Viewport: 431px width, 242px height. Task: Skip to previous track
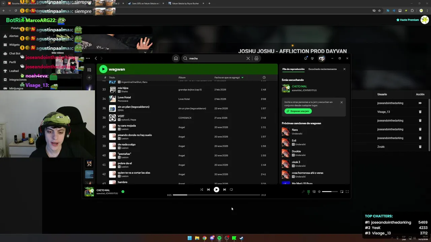(x=208, y=190)
